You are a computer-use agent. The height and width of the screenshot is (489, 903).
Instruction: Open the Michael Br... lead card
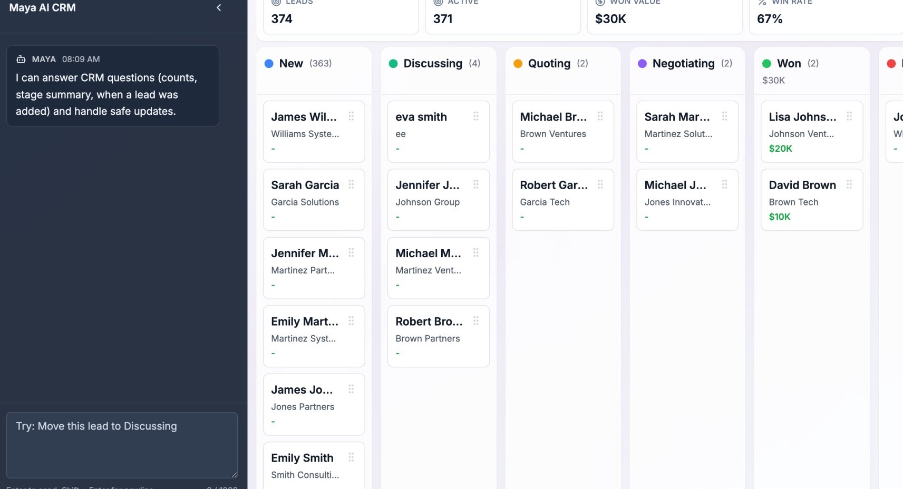(x=563, y=132)
